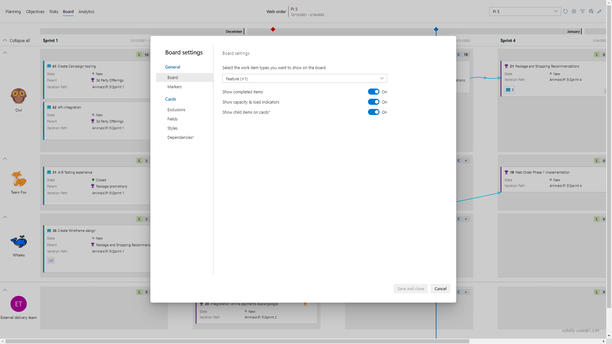Viewport: 612px width, 344px height.
Task: Expand the PI 5 selector dropdown
Action: click(525, 11)
